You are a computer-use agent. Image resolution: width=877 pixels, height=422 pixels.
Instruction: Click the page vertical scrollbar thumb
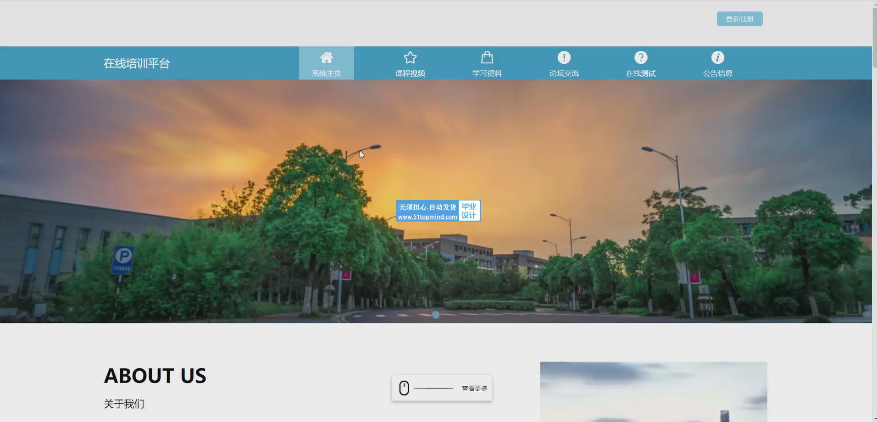point(874,39)
